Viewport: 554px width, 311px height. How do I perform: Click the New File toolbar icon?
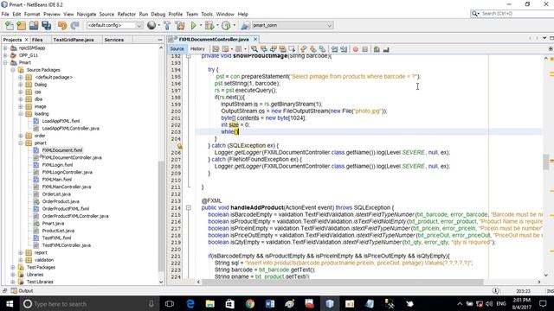point(10,25)
